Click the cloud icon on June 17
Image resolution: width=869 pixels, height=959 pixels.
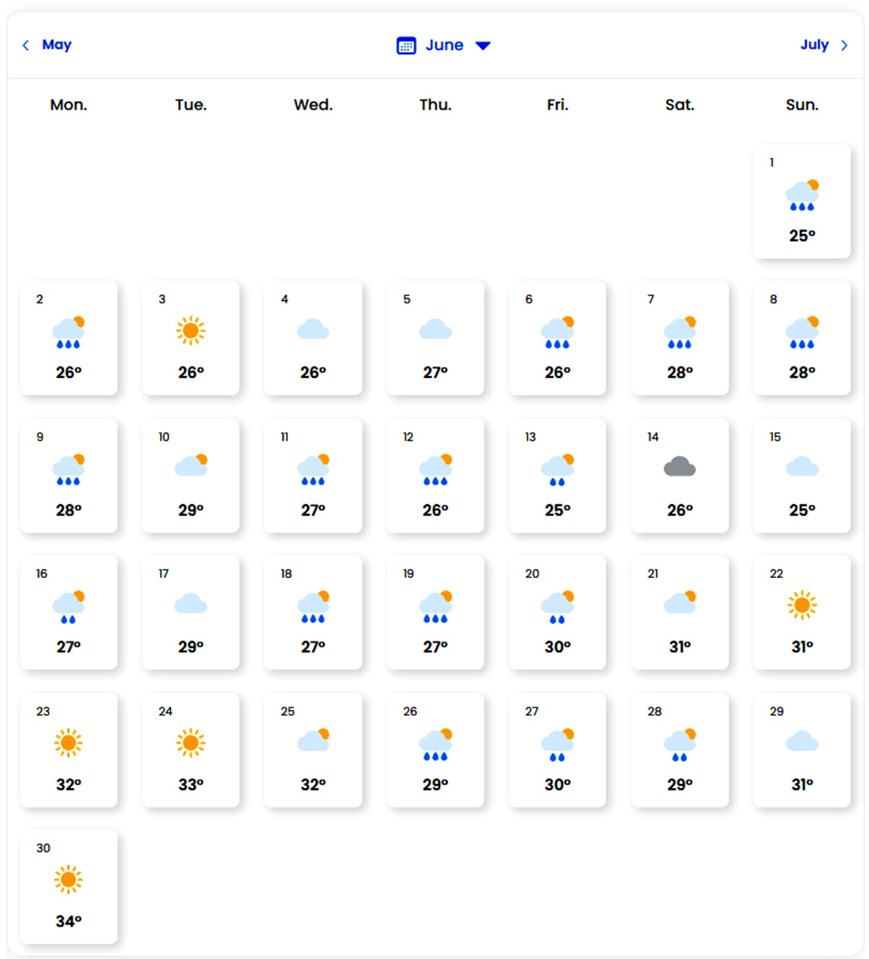191,604
